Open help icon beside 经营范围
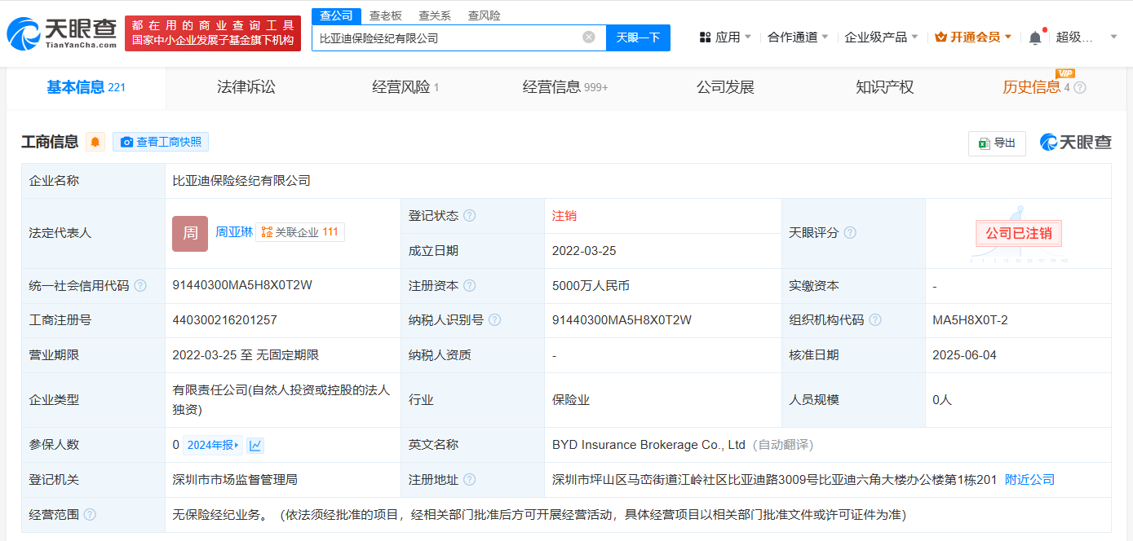1133x541 pixels. 90,515
